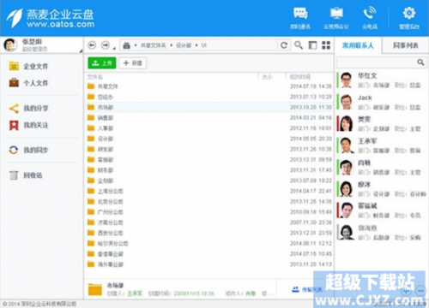
Task: Select the 哈尔滨分公司 folder name
Action: [113, 243]
